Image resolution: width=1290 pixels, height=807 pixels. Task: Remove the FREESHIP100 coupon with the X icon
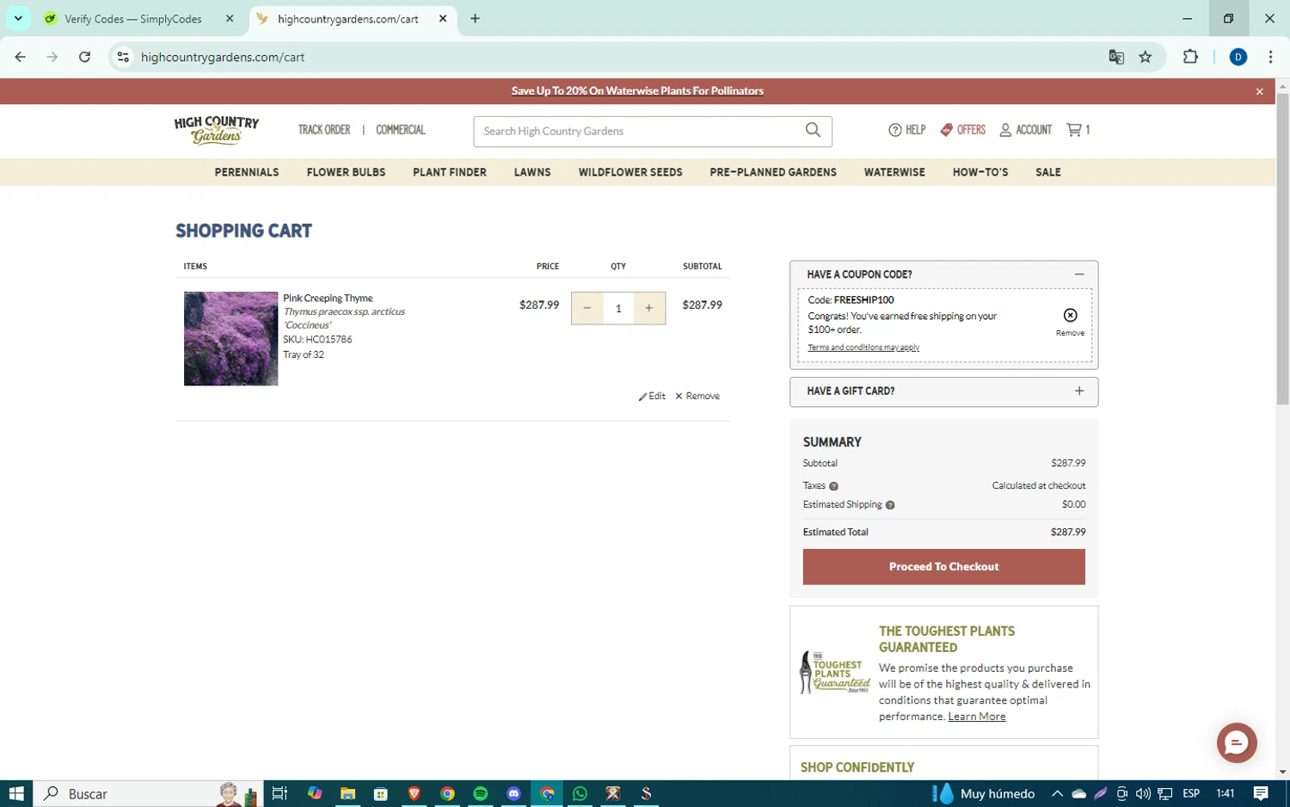(1070, 315)
